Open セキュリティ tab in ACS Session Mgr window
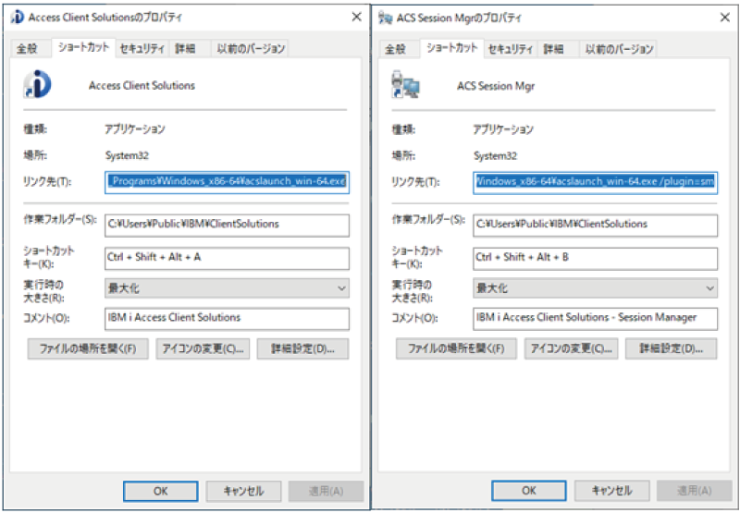740x513 pixels. [x=511, y=49]
